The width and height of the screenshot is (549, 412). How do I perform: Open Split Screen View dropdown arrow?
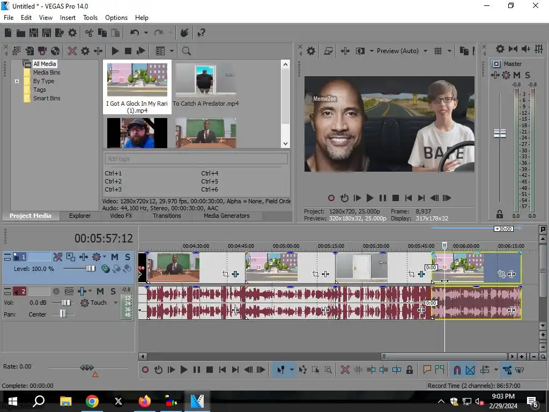click(372, 51)
